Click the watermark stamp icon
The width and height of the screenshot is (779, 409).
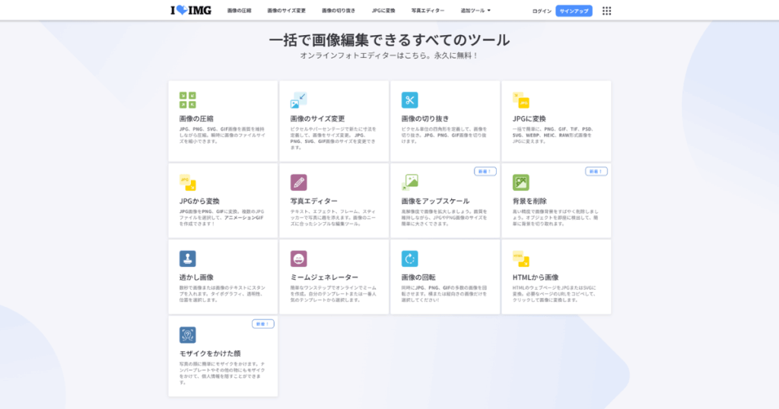[x=188, y=258]
